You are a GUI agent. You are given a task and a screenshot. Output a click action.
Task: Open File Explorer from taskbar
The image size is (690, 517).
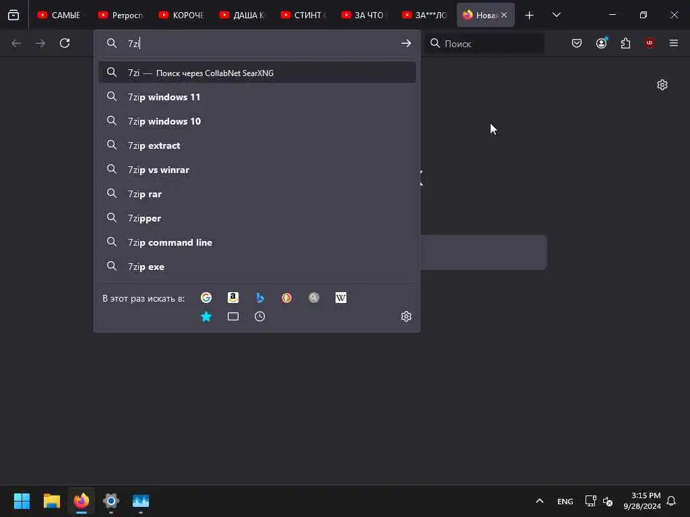[51, 501]
